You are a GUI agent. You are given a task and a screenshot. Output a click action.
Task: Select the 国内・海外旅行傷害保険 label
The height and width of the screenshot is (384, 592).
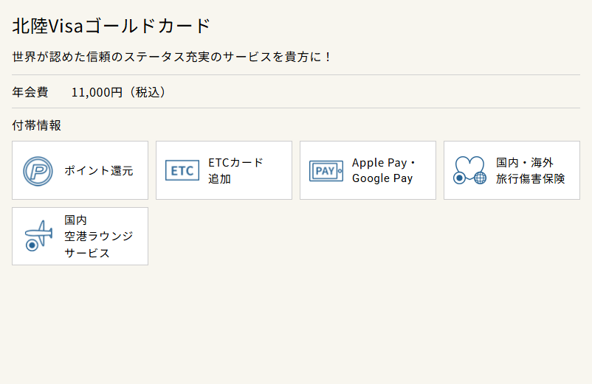point(530,170)
